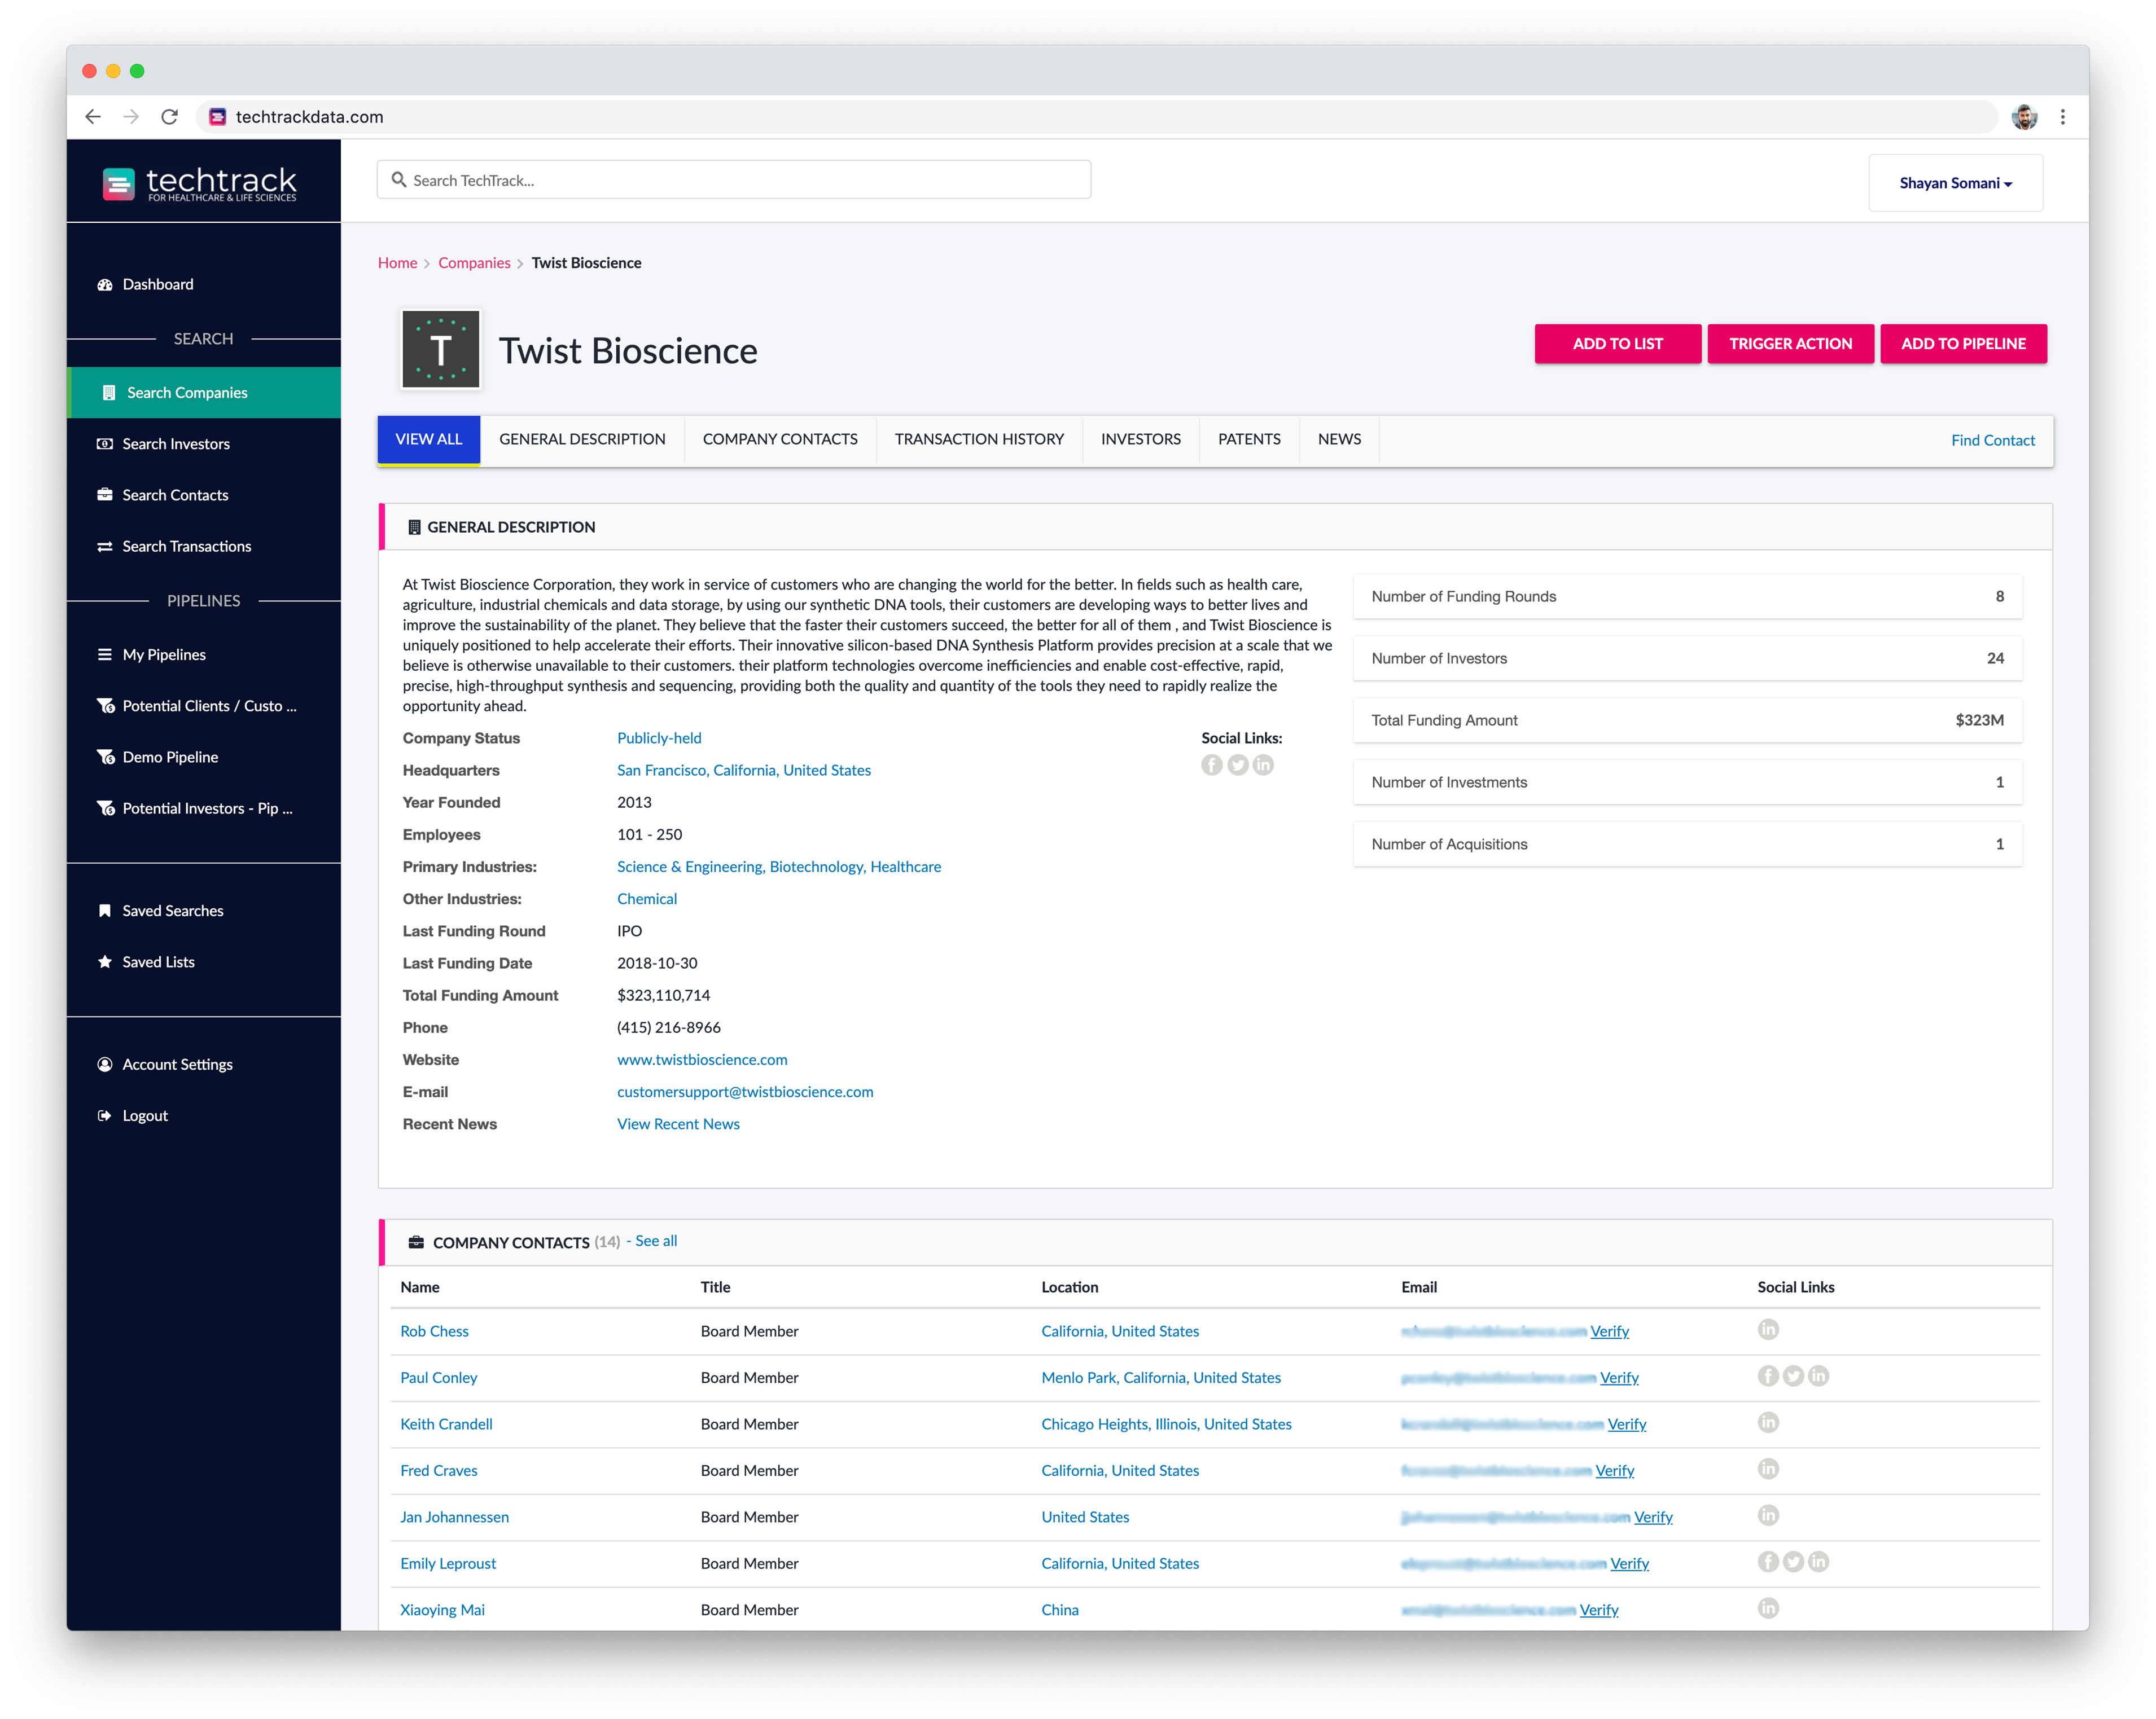Viewport: 2156px width, 1719px height.
Task: Click ADD TO LIST button
Action: tap(1617, 344)
